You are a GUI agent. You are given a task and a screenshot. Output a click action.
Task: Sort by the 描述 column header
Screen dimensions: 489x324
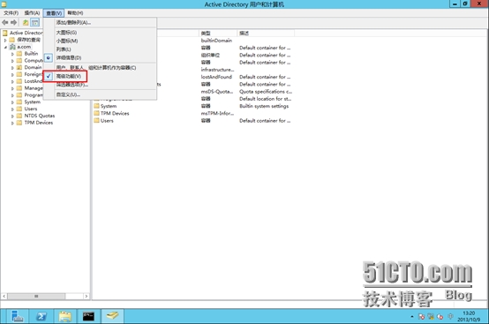click(266, 33)
